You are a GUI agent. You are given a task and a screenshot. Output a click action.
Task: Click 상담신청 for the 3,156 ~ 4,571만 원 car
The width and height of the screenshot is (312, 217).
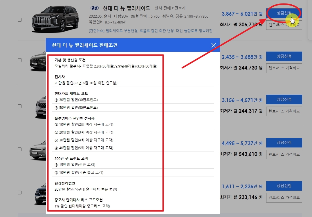pos(284,99)
